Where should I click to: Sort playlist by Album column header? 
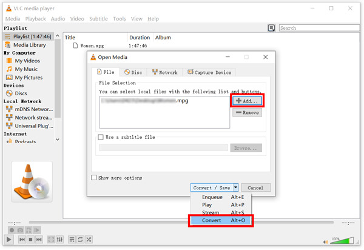[163, 38]
